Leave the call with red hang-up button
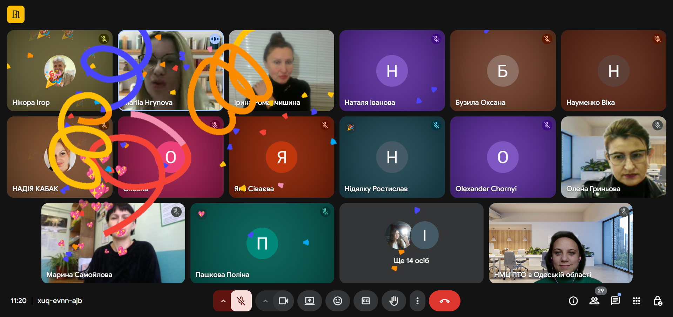 tap(444, 301)
